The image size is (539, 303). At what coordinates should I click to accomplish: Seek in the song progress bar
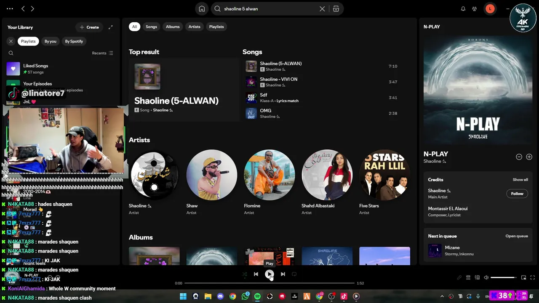coord(269,283)
